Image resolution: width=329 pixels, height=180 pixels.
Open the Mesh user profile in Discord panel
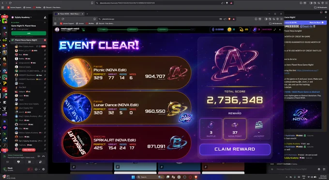(x=9, y=169)
